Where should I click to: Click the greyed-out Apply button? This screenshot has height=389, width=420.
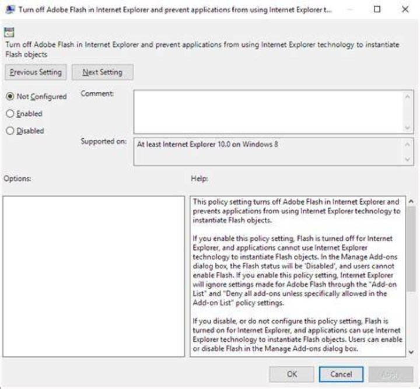[391, 374]
